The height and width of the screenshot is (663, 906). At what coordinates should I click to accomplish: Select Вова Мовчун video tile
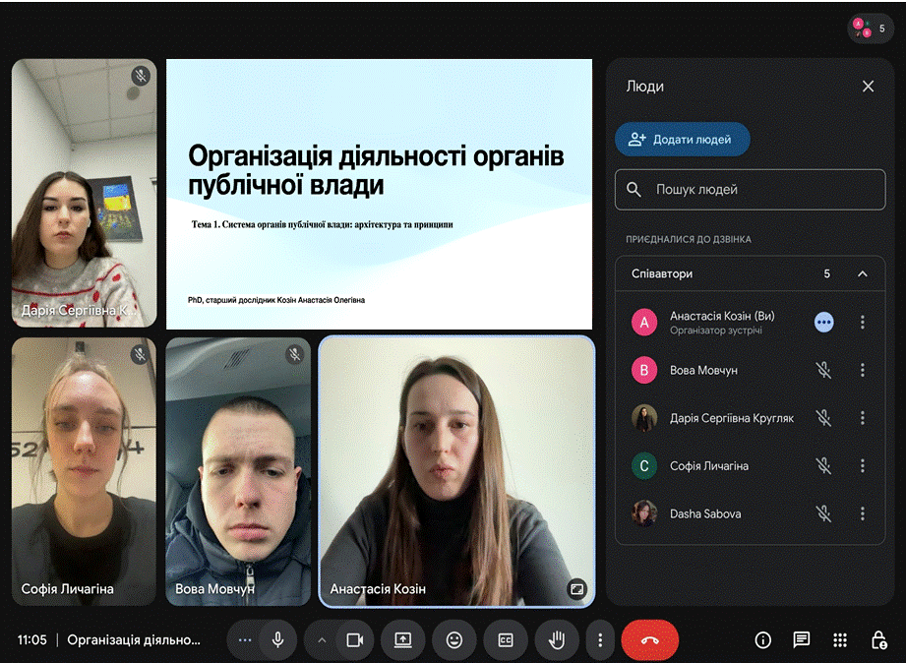[x=238, y=471]
